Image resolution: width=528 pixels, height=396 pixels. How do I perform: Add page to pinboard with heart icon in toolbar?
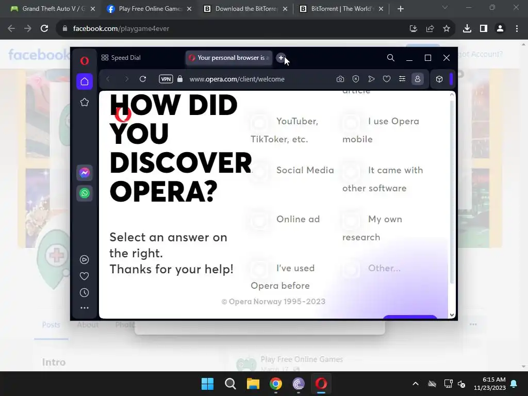pos(387,79)
